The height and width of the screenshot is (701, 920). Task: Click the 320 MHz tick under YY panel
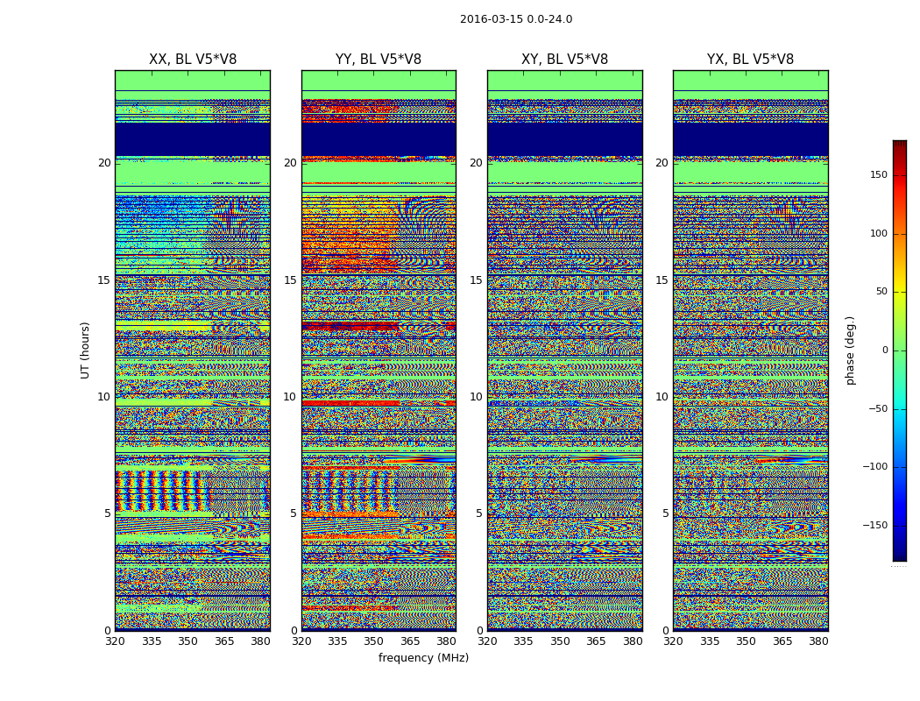click(x=301, y=641)
